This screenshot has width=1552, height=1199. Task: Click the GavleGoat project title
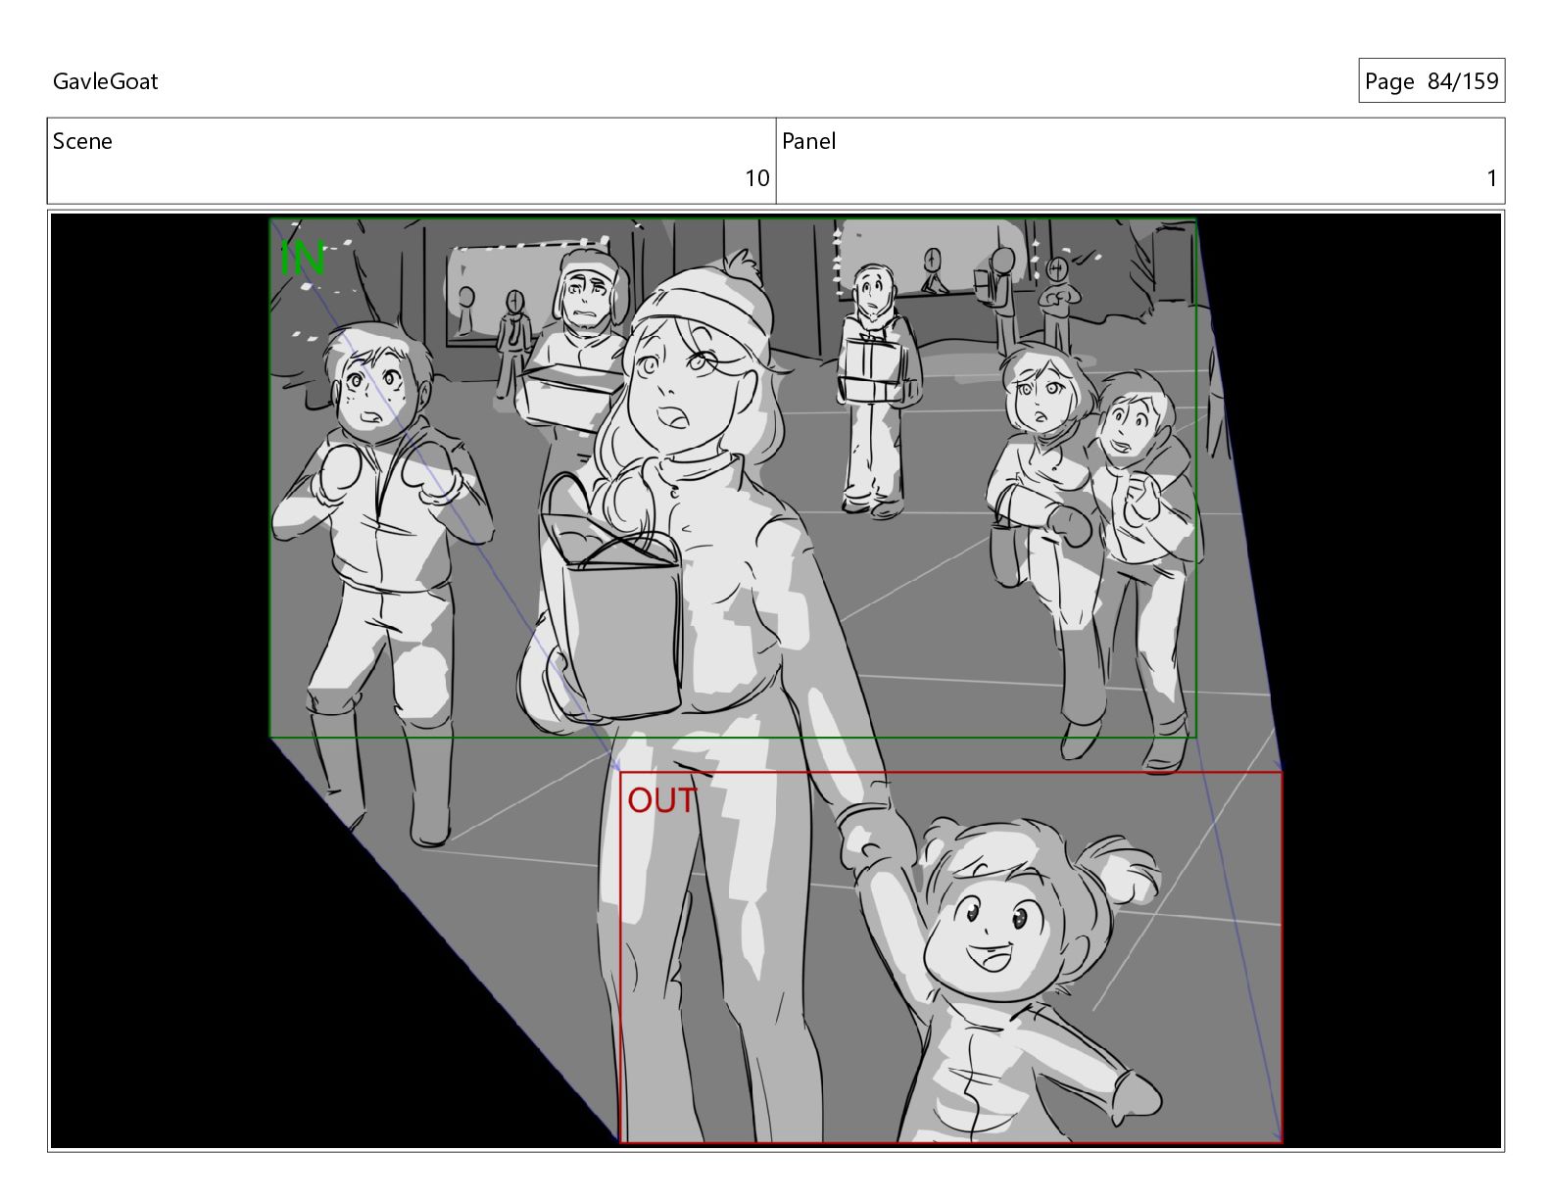point(105,81)
